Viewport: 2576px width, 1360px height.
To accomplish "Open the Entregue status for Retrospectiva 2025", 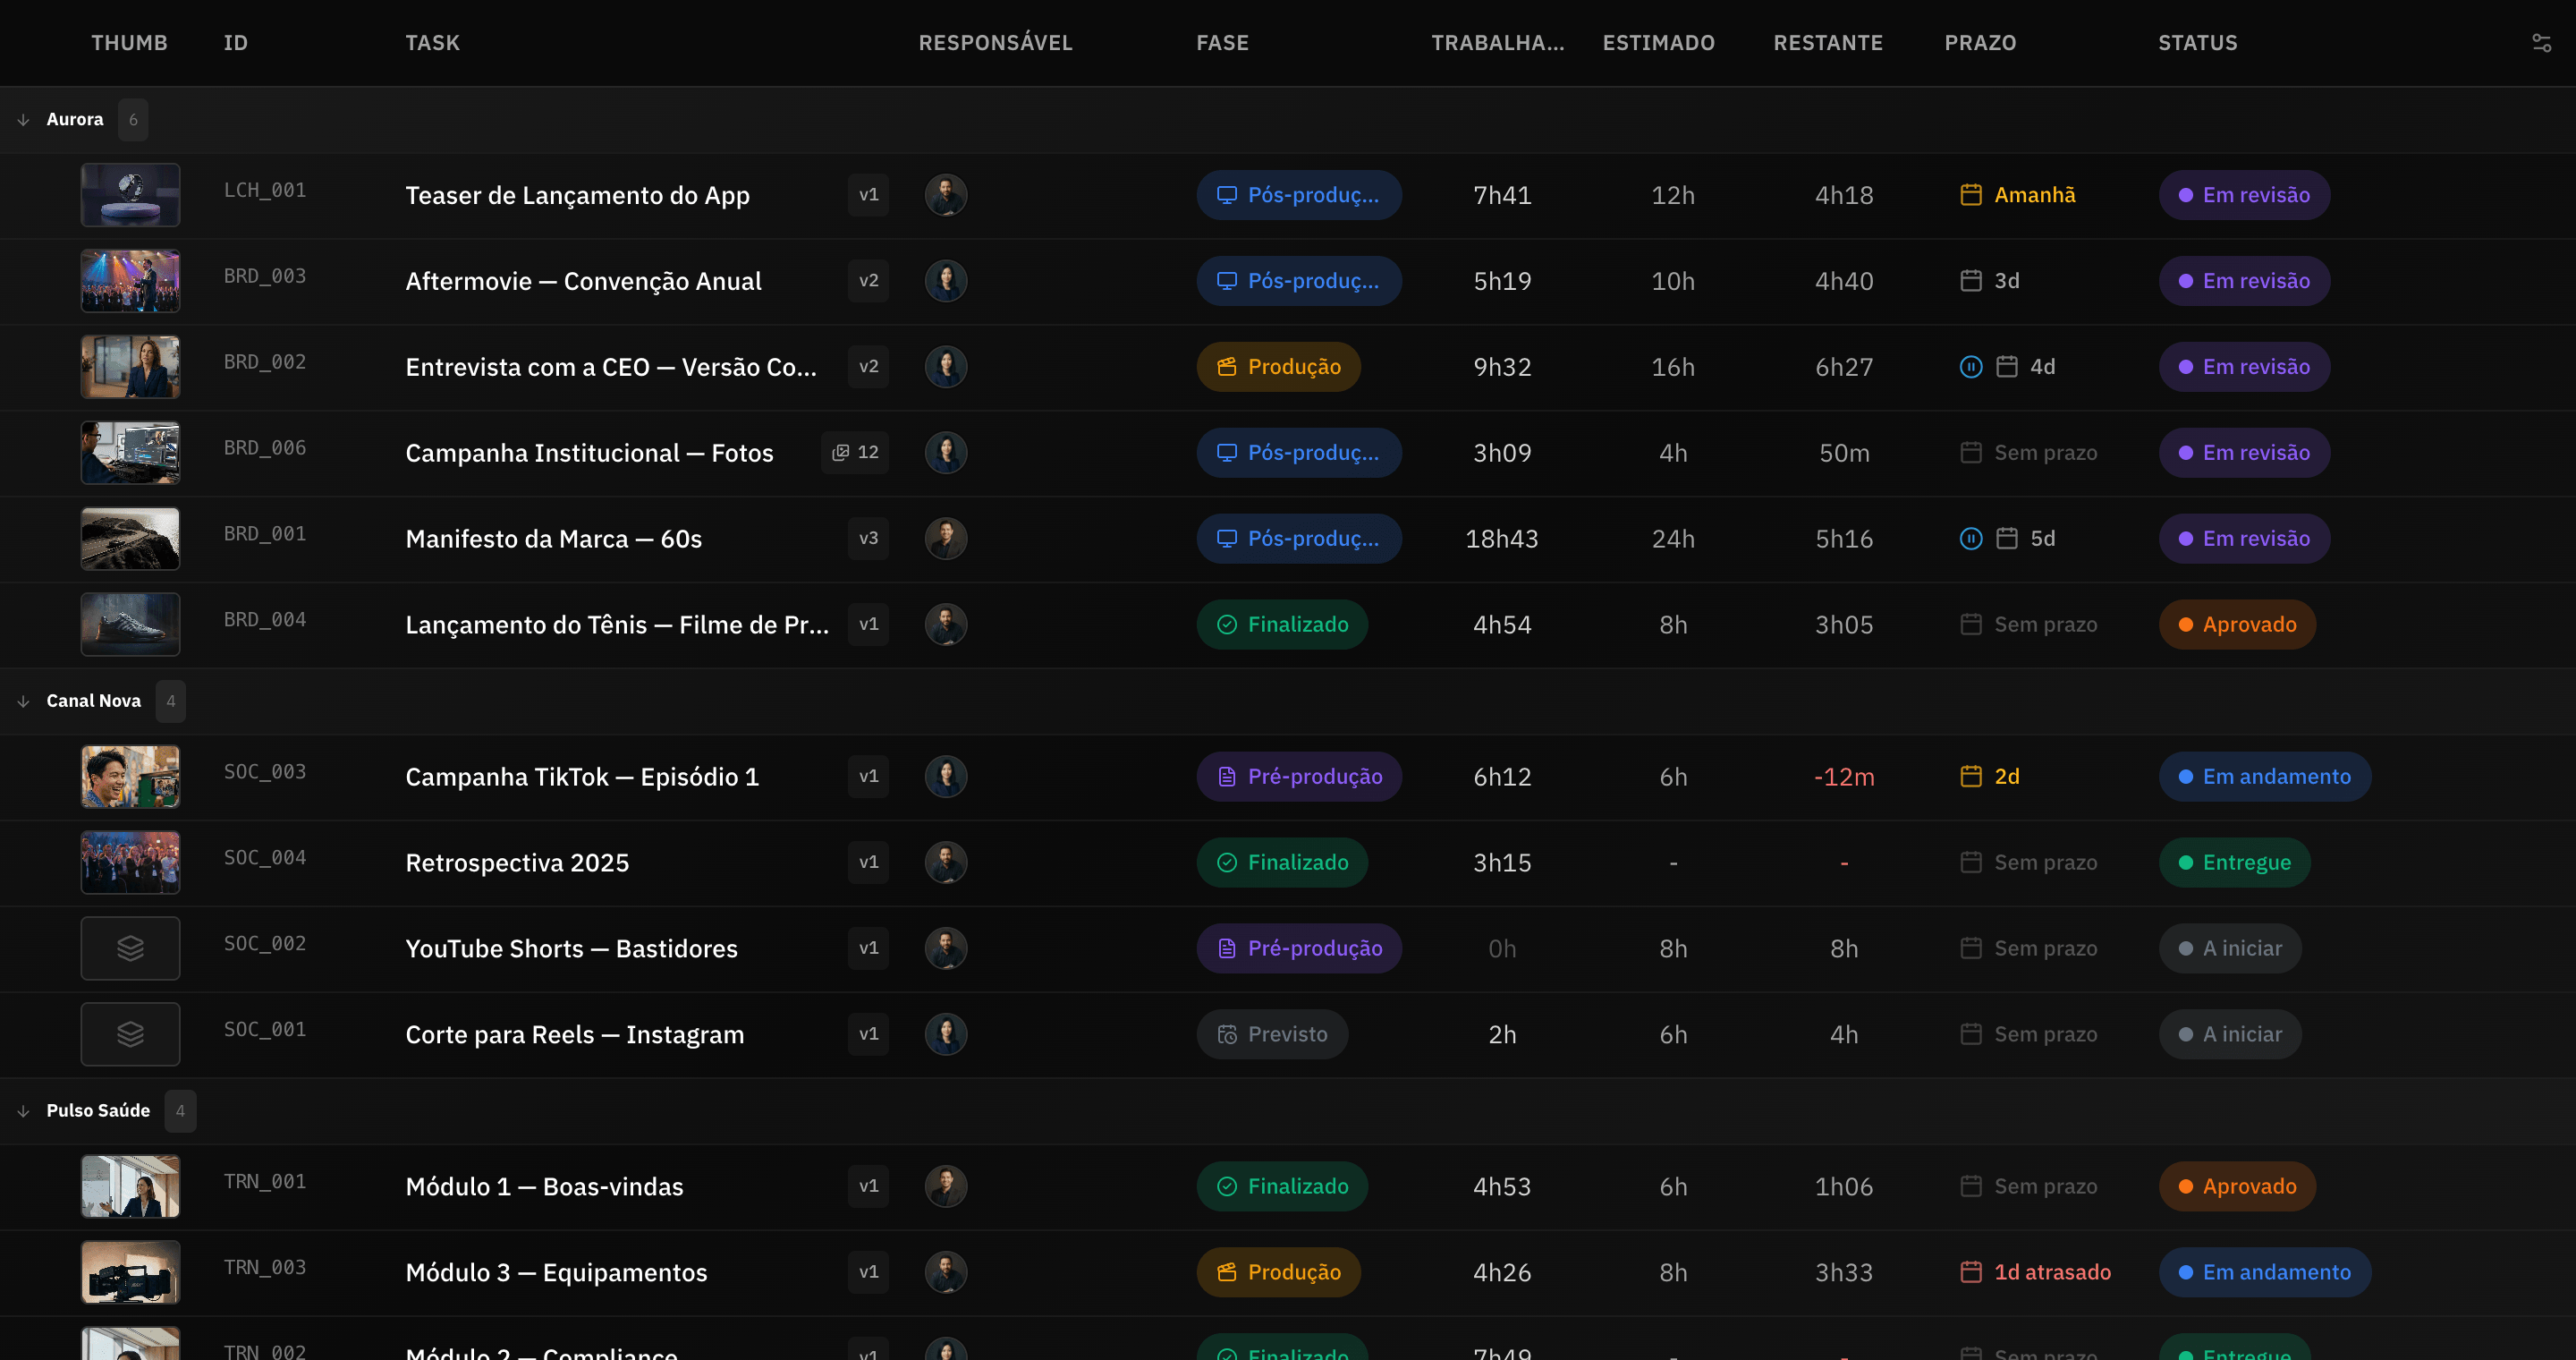I will click(2234, 863).
